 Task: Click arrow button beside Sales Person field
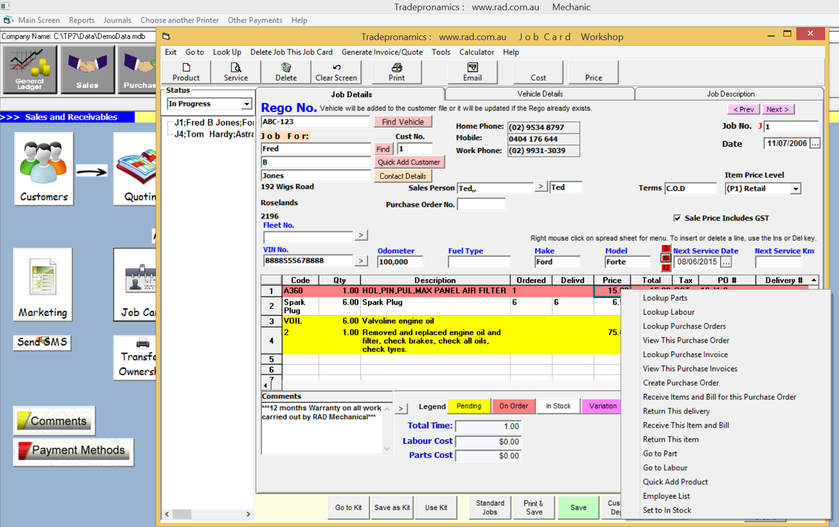[541, 187]
